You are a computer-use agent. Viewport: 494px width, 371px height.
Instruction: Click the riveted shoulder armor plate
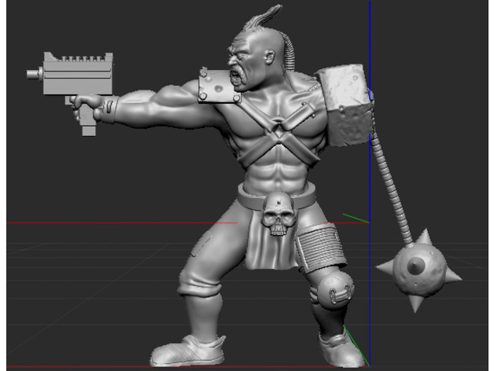pos(219,86)
